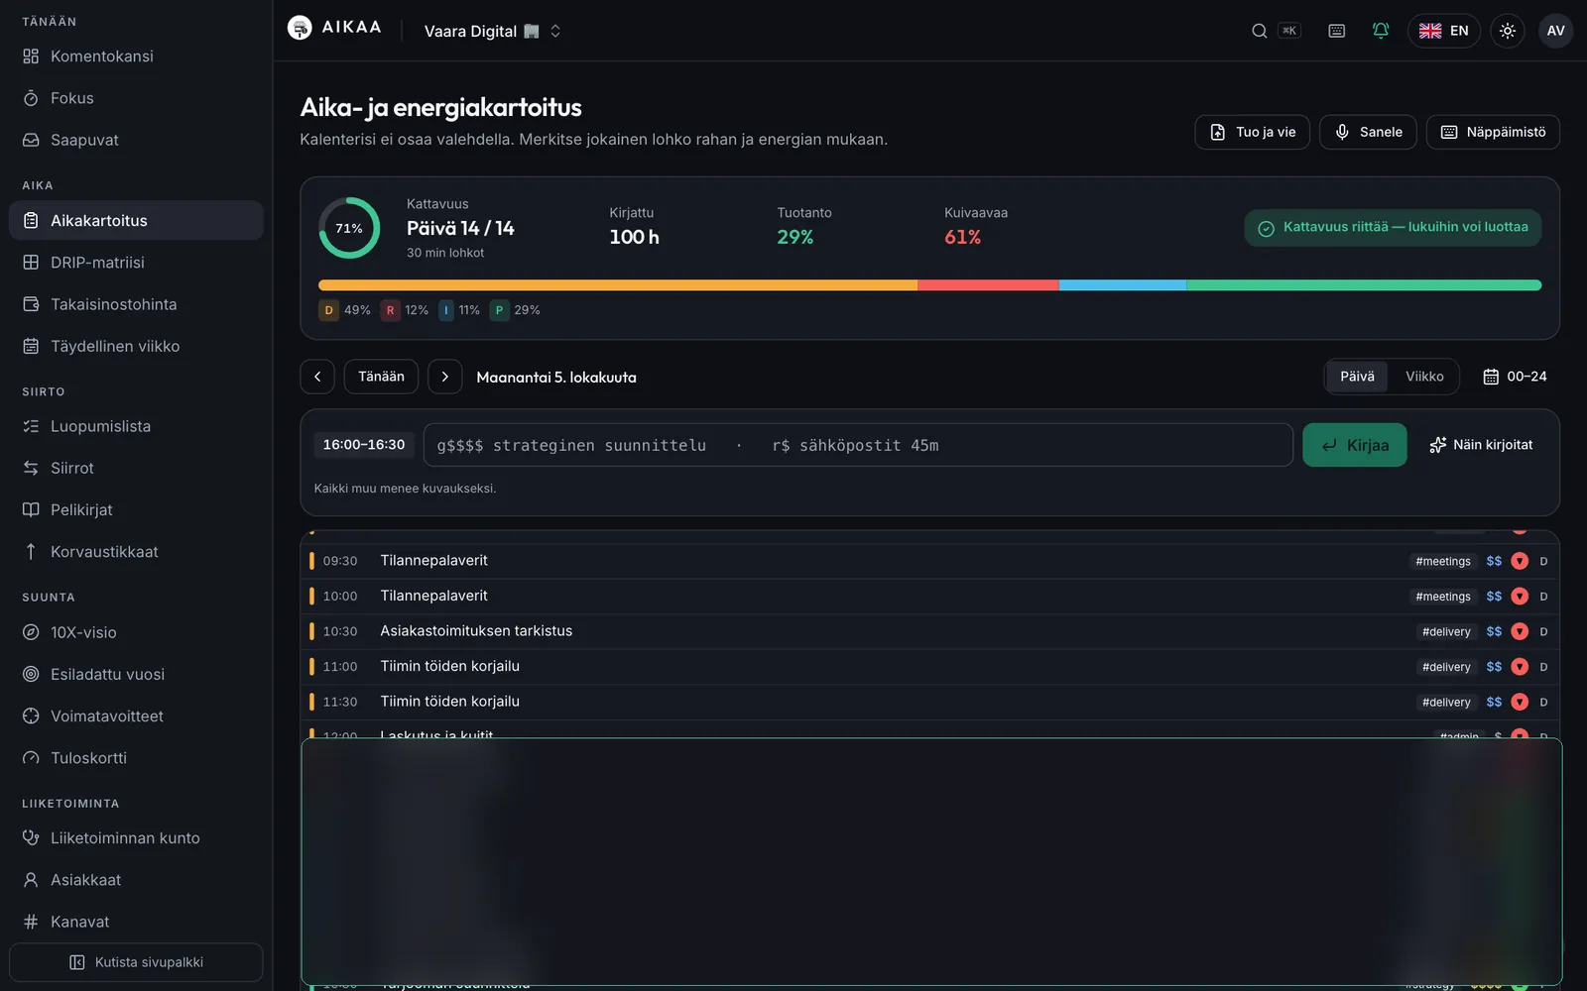
Task: Open Voimatavoitteet in the sidebar
Action: pos(136,716)
